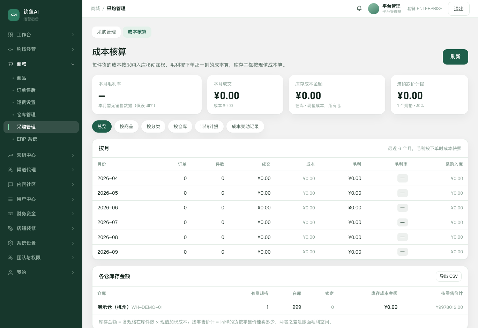Click the 渠道代理 users icon
478x328 pixels.
coord(10,170)
